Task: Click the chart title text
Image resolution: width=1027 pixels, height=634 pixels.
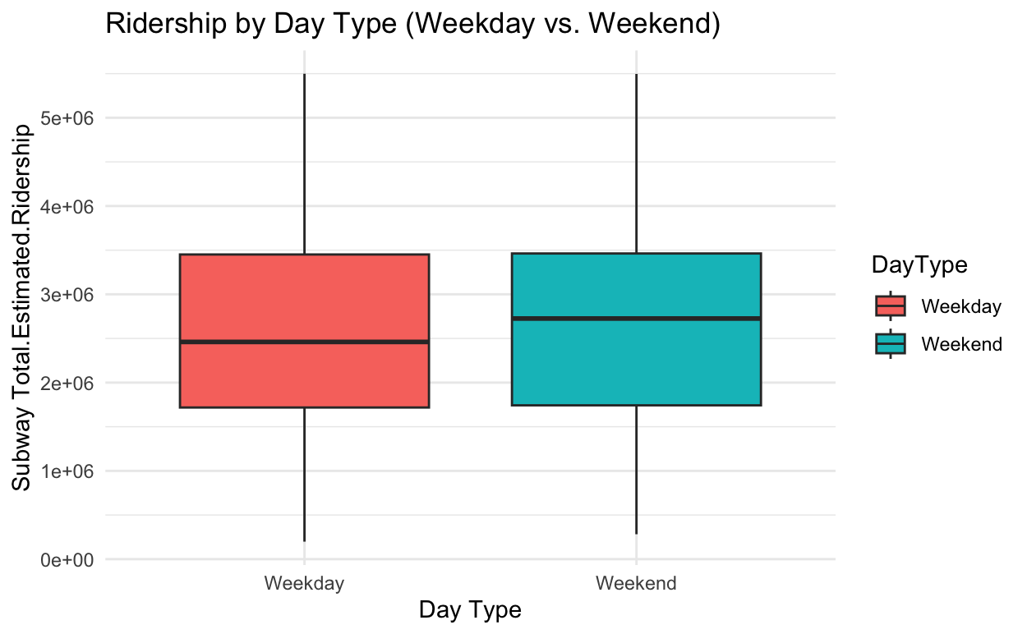Action: pyautogui.click(x=413, y=25)
